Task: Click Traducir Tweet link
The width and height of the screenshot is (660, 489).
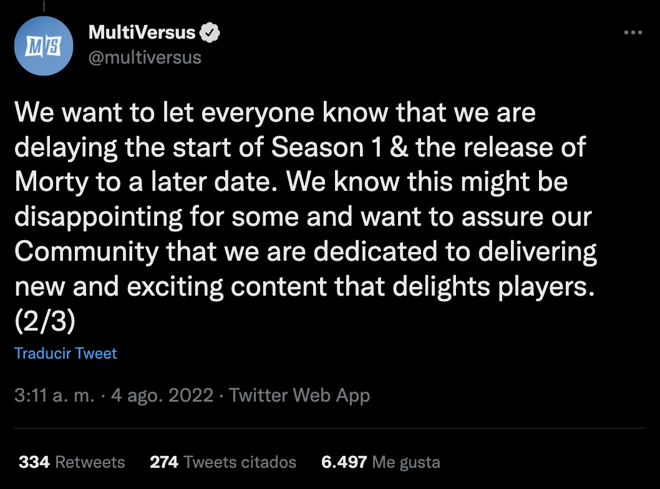Action: pyautogui.click(x=66, y=354)
